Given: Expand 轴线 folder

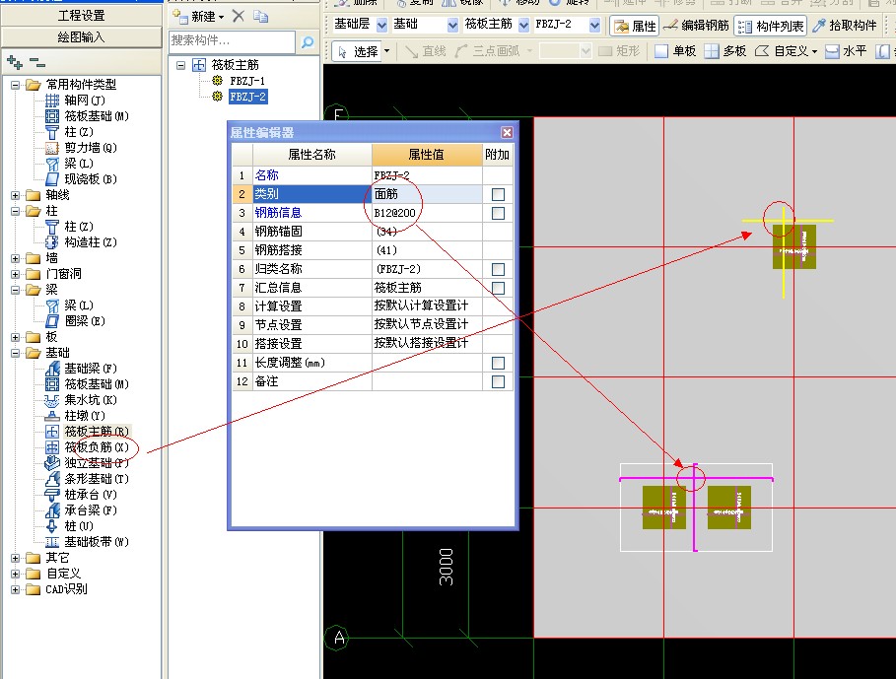Looking at the screenshot, I should click(x=16, y=195).
